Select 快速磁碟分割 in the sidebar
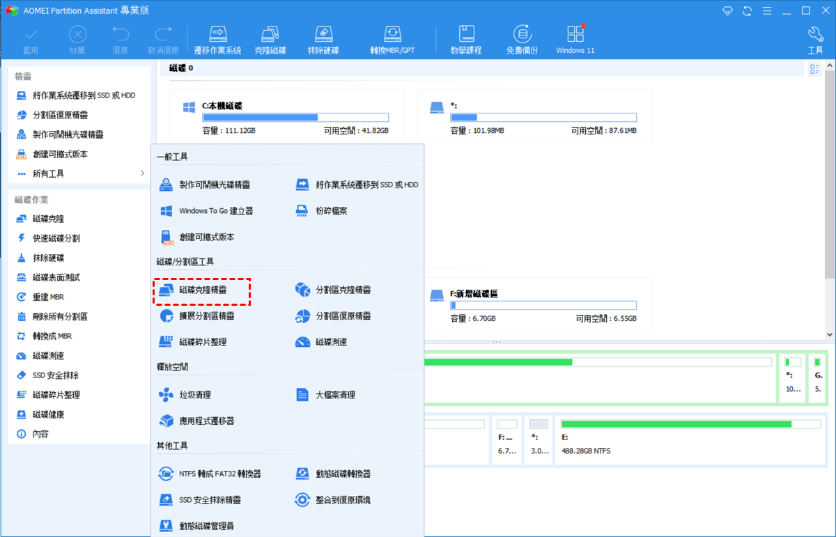The image size is (836, 537). (47, 238)
